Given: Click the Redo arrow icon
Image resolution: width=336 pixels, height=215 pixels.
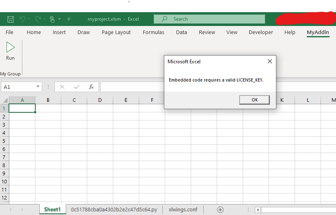Looking at the screenshot, I should coord(38,19).
